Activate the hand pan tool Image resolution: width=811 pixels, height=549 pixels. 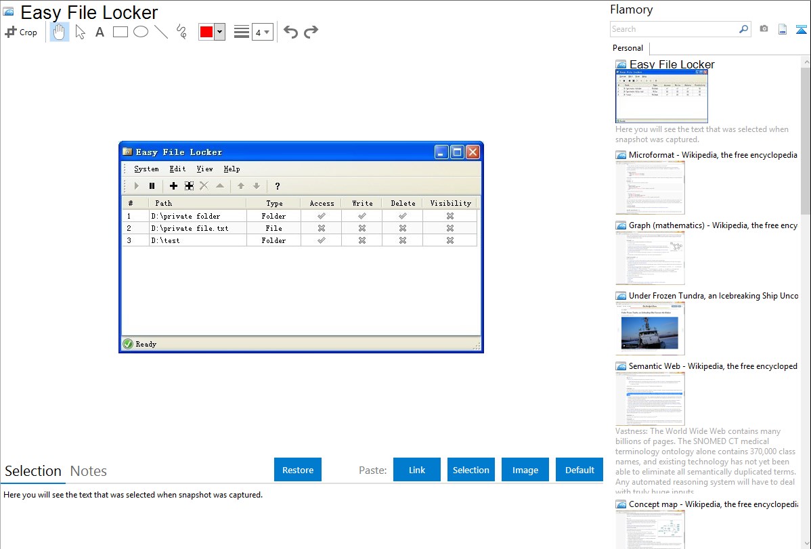(x=60, y=32)
